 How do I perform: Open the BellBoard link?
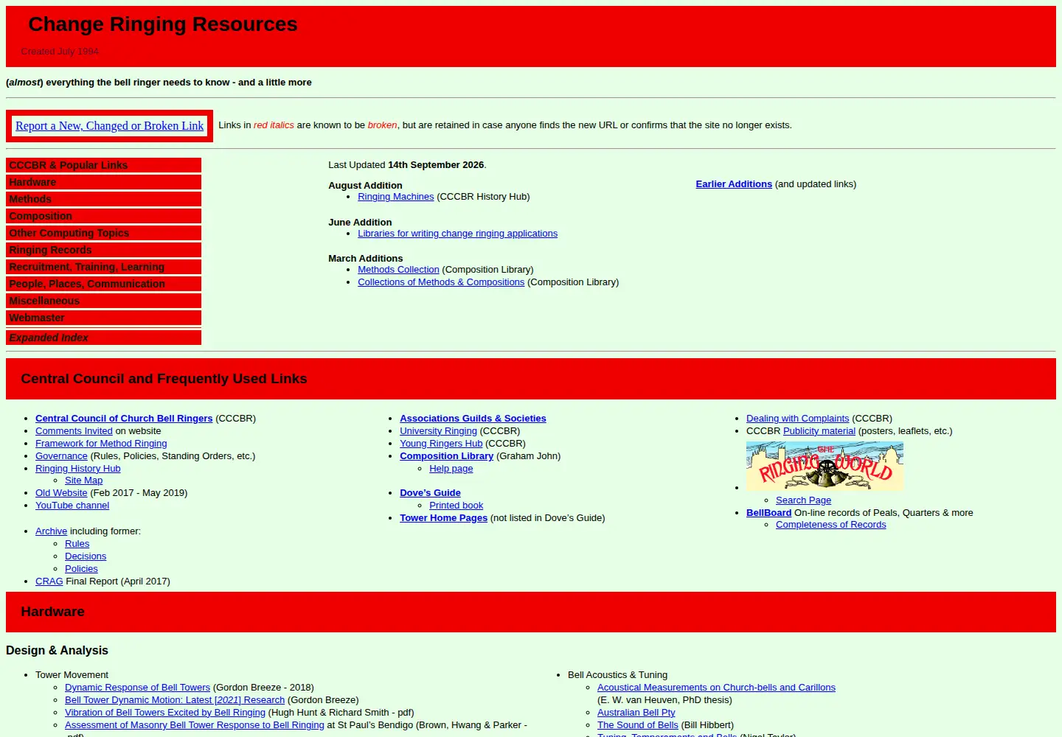point(768,513)
